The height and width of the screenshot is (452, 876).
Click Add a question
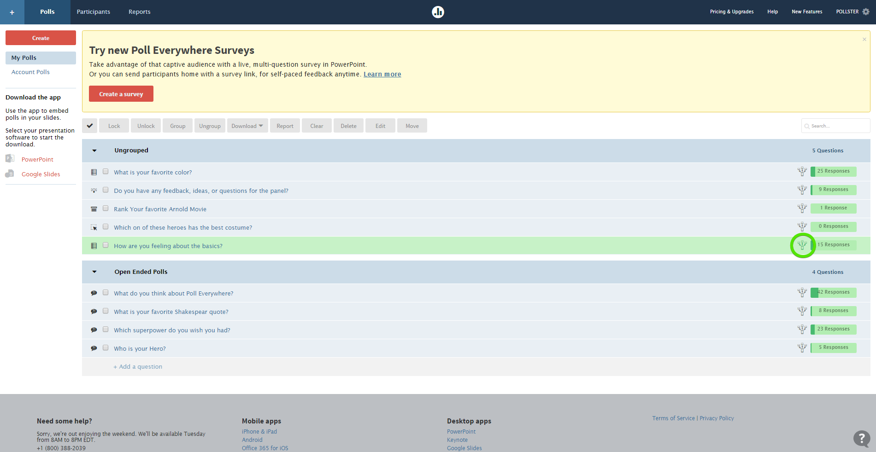click(138, 367)
